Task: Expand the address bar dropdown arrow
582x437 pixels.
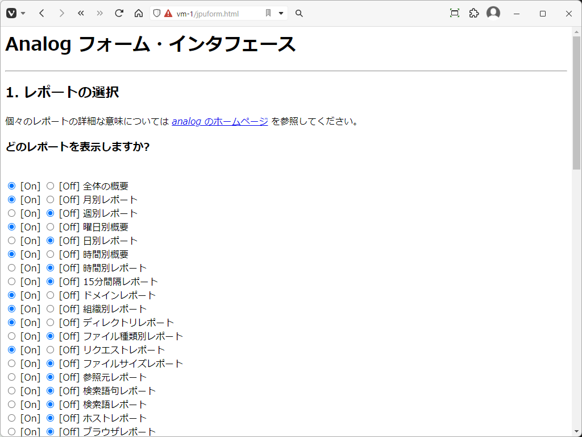Action: (x=281, y=14)
